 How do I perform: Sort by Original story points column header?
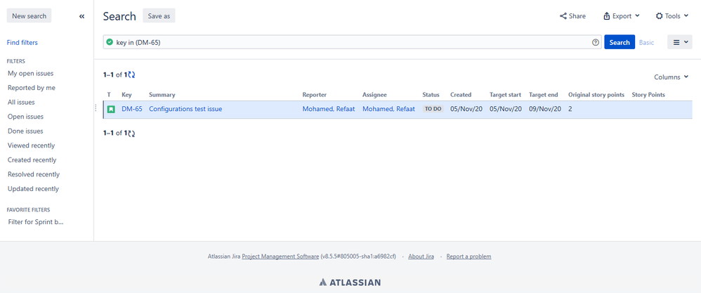point(596,95)
